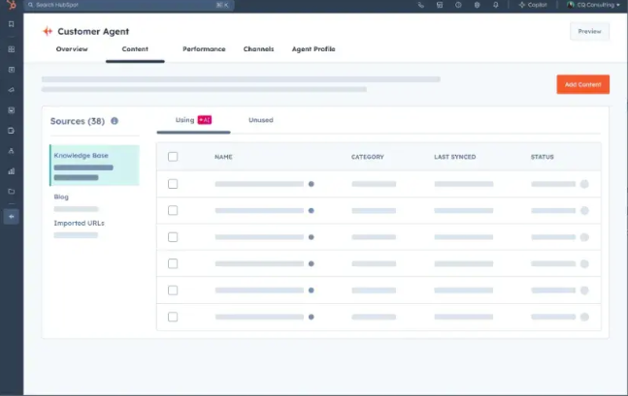Open the CRM contacts sidebar icon
628x396 pixels.
(12, 70)
